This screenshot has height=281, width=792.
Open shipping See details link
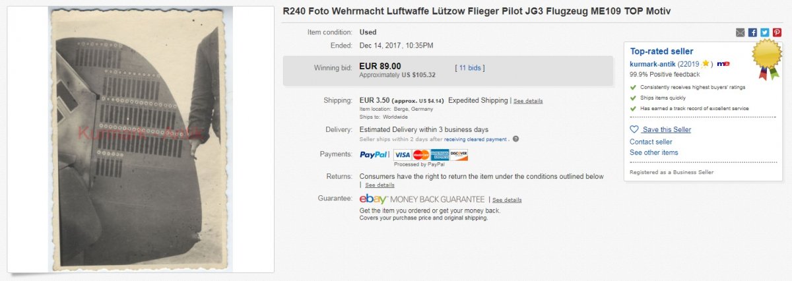click(x=528, y=101)
